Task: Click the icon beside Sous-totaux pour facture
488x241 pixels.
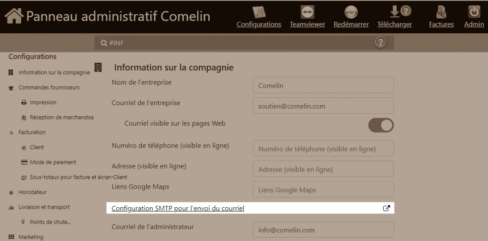Action: click(24, 178)
